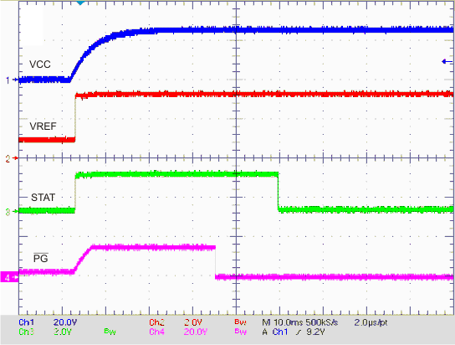Viewport: 455px width, 345px height.
Task: Select the highlighted channel 4 marker
Action: [9, 277]
